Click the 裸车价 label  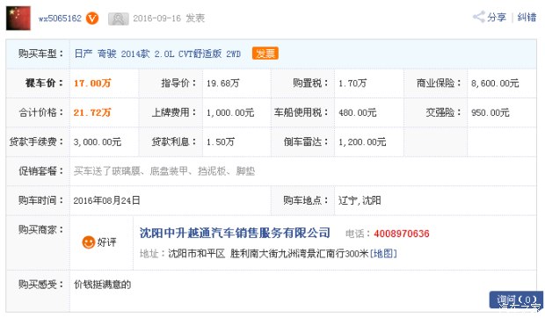pyautogui.click(x=45, y=83)
